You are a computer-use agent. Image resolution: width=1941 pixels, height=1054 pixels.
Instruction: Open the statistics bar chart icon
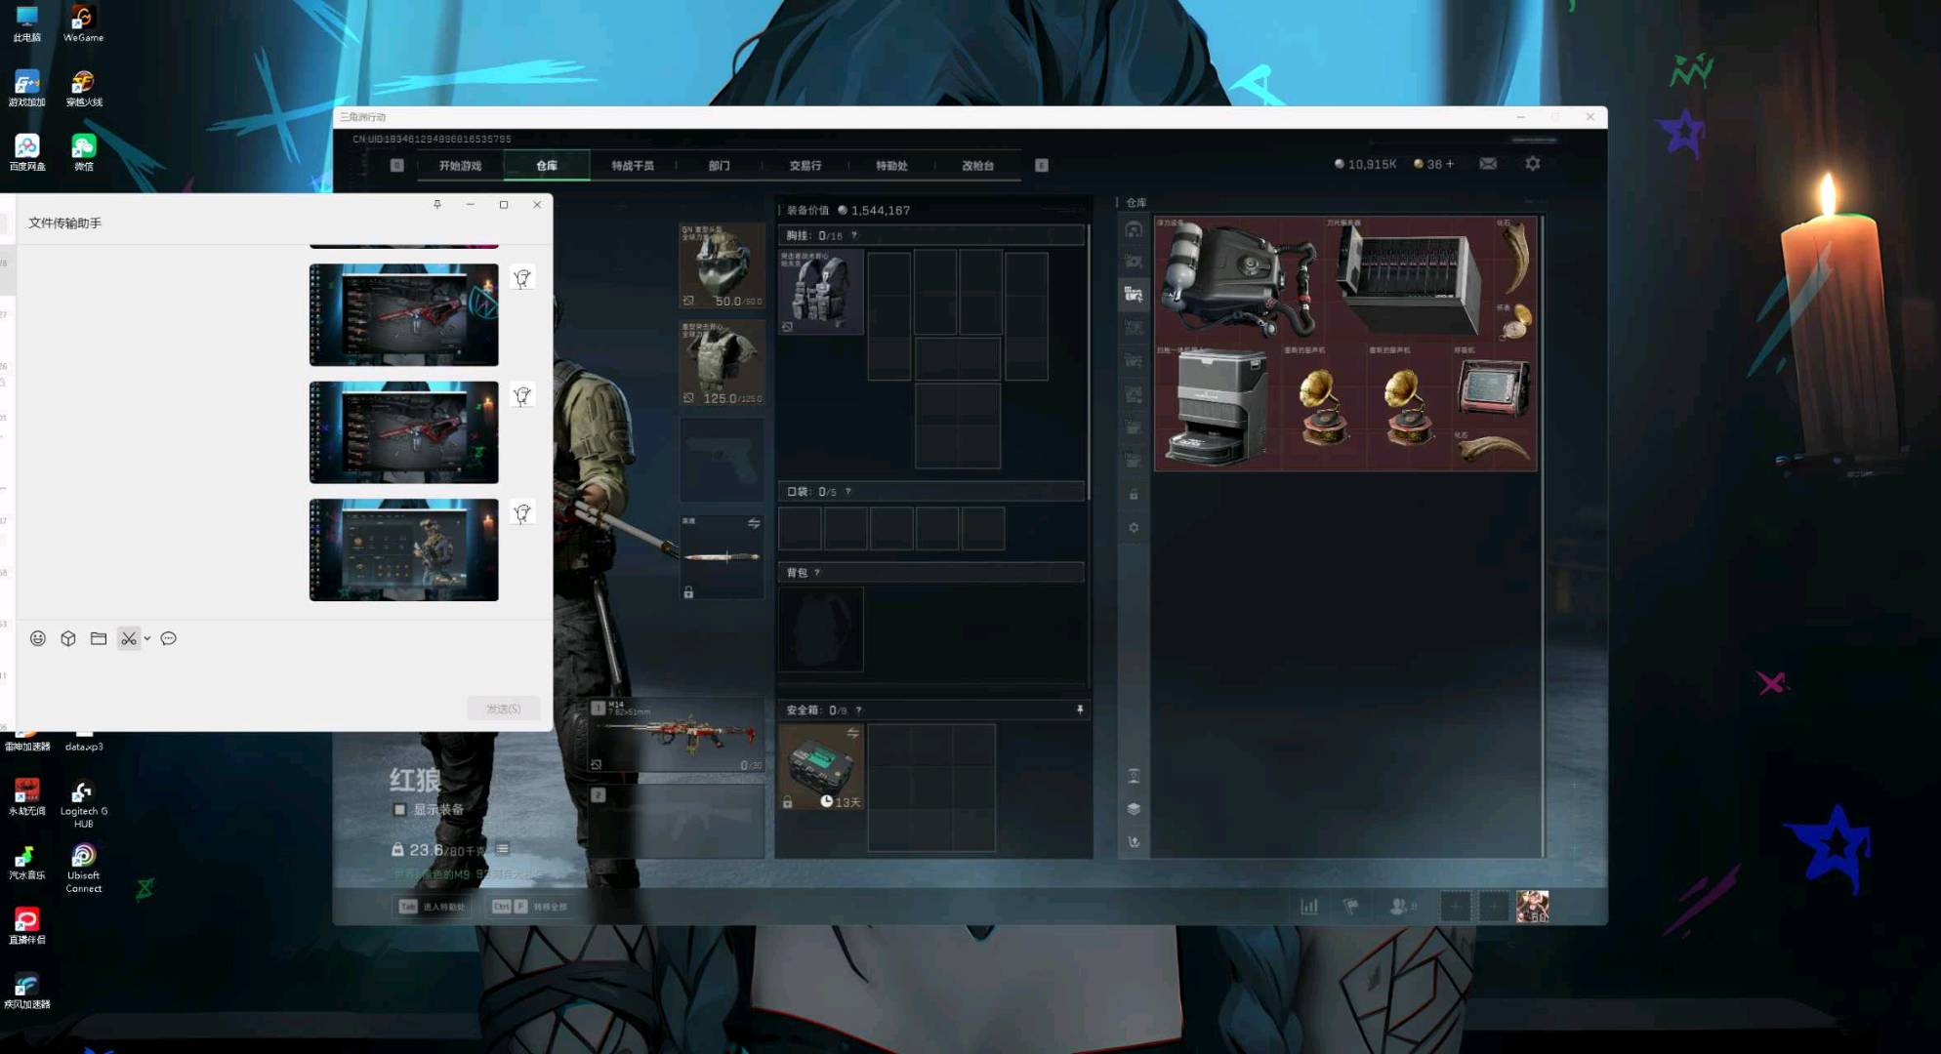point(1309,907)
